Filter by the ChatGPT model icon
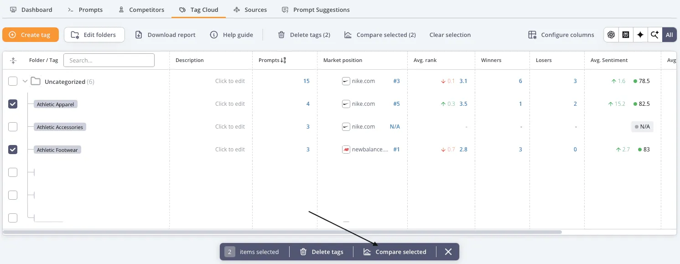 [611, 35]
